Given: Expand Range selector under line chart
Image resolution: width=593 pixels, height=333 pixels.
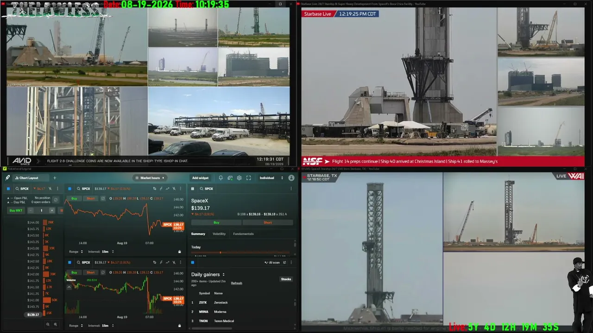Looking at the screenshot, I should [76, 252].
